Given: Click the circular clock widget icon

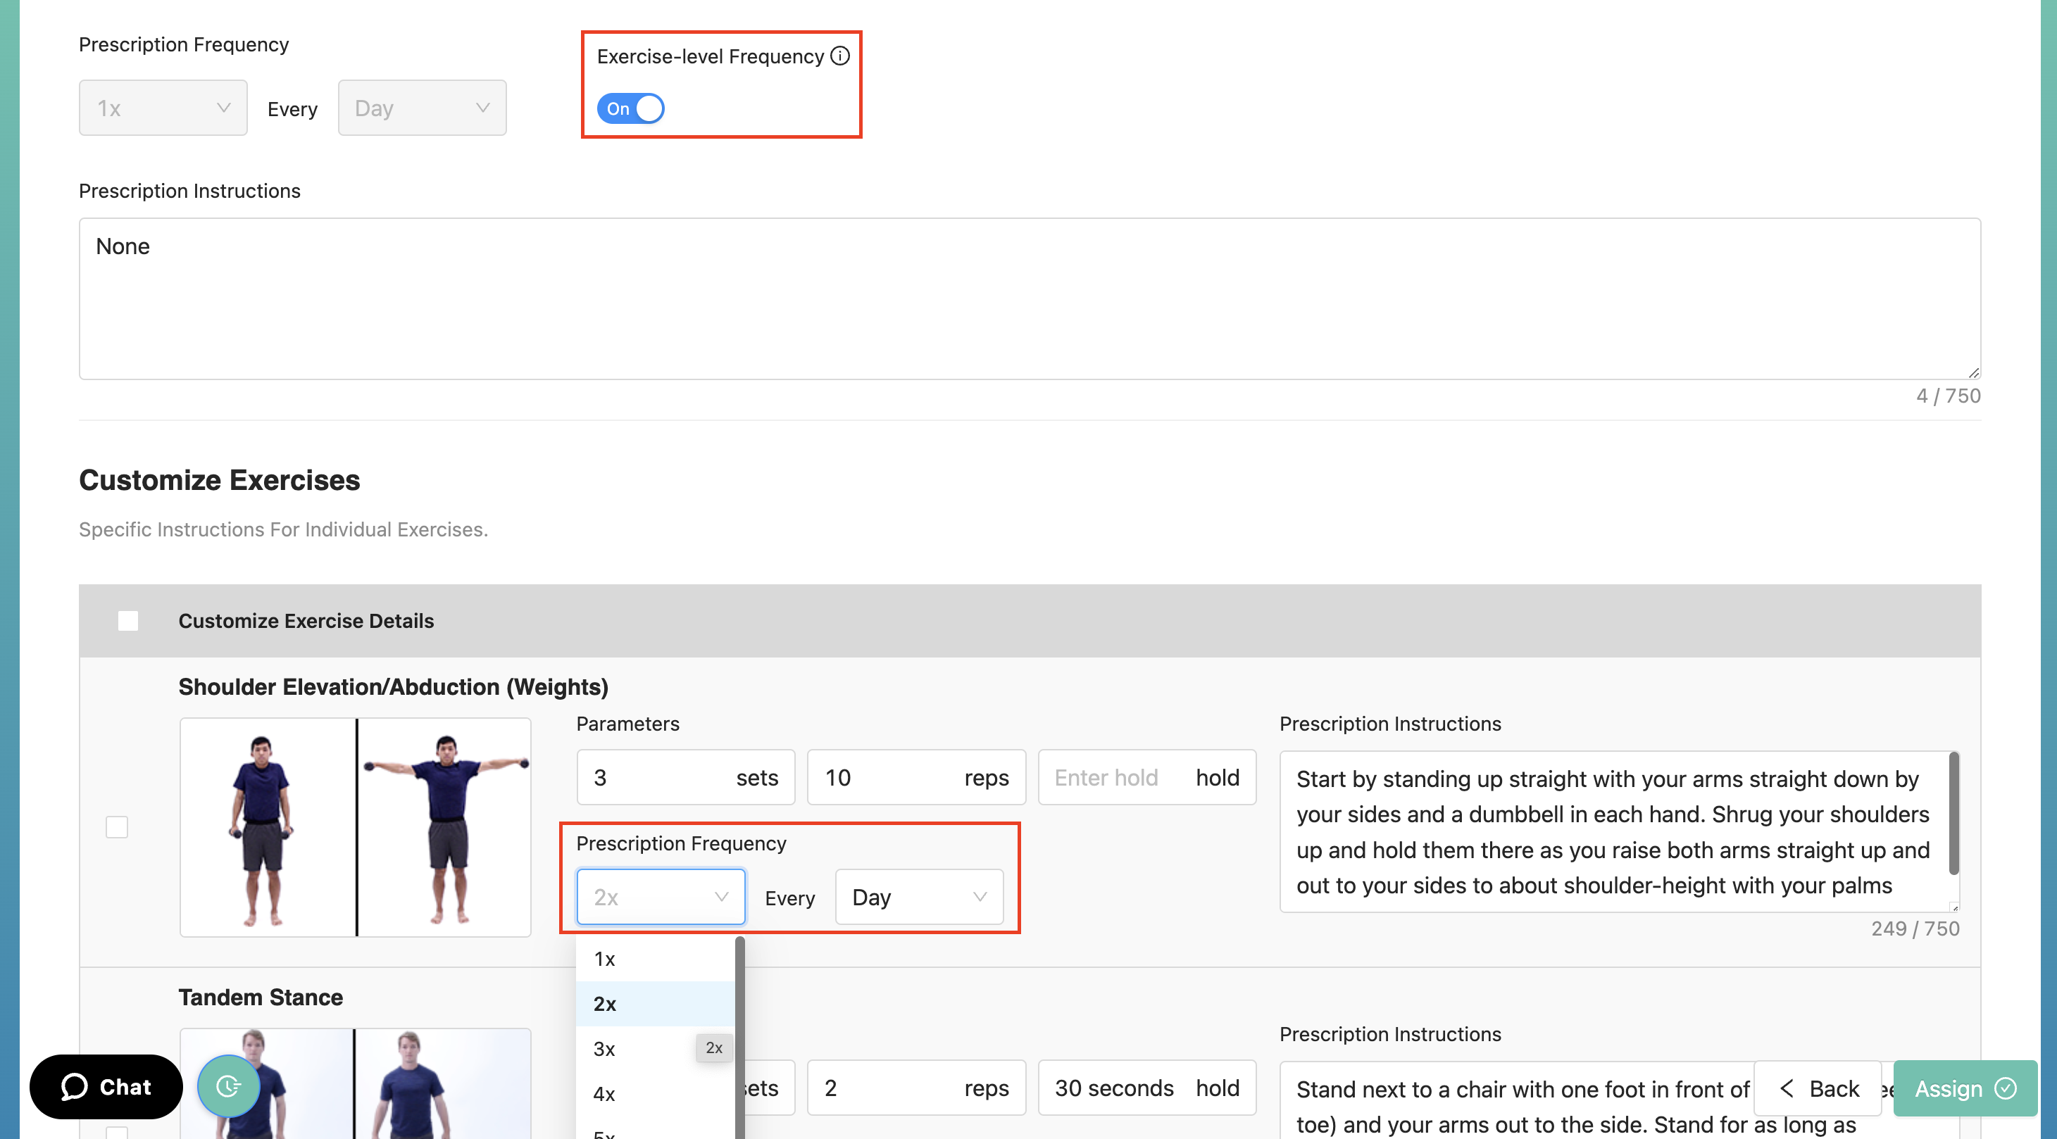Looking at the screenshot, I should click(228, 1085).
